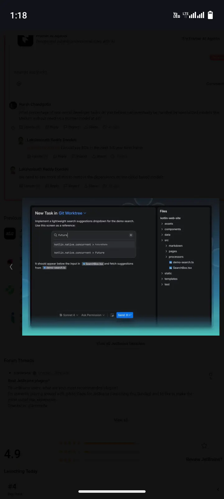This screenshot has height=499, width=224.
Task: Click "View all" under Forum Threads
Action: (121, 420)
